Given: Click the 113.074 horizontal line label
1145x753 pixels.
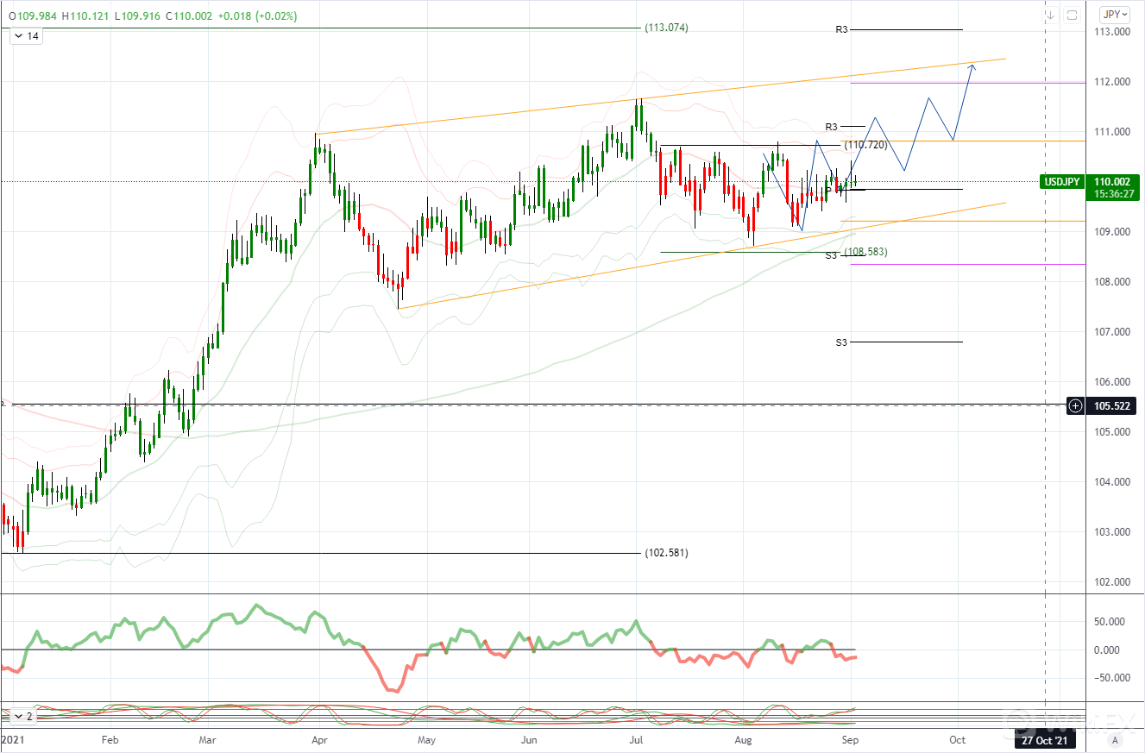Looking at the screenshot, I should tap(666, 28).
